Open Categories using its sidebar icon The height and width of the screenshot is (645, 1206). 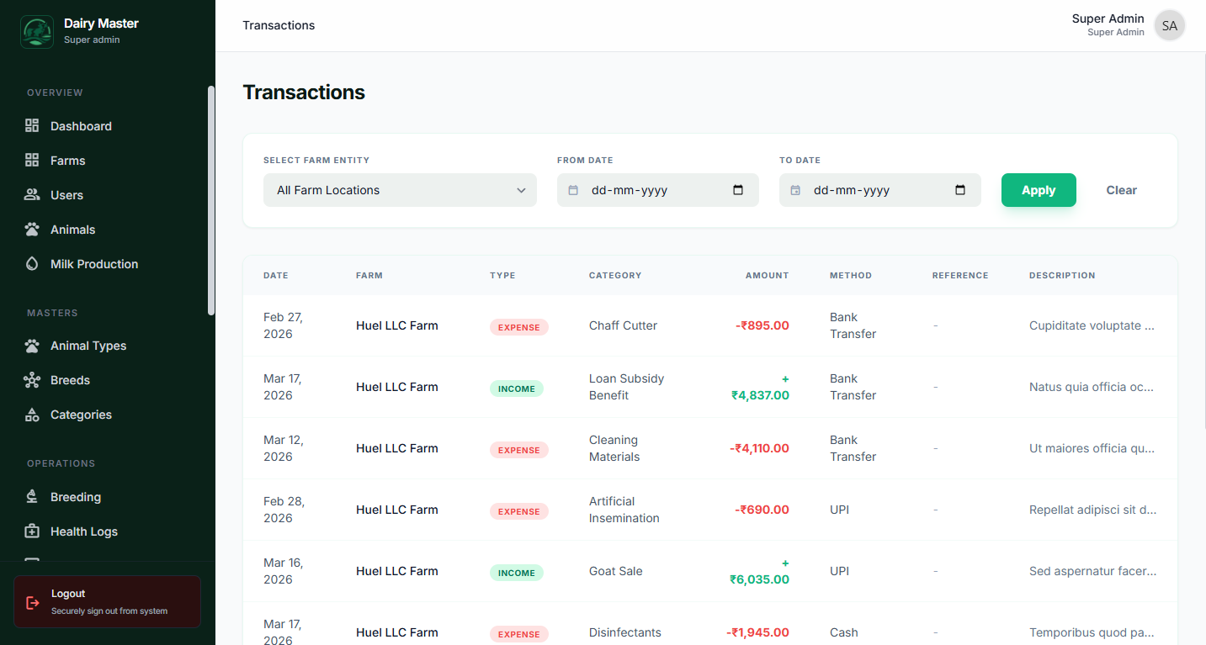point(31,414)
